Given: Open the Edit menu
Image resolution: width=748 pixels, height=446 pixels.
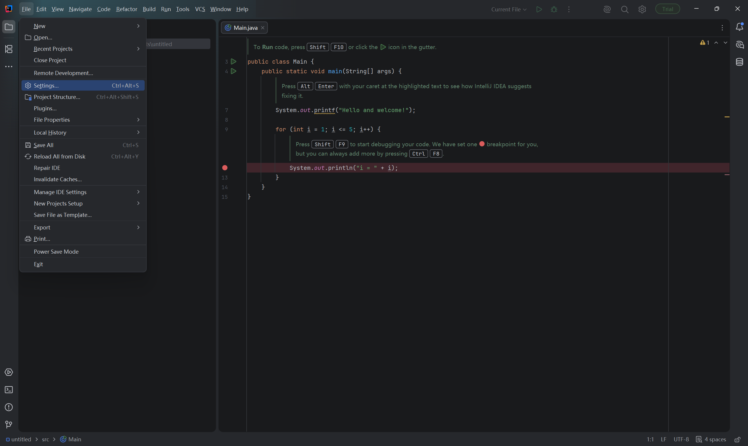Looking at the screenshot, I should click(x=41, y=9).
